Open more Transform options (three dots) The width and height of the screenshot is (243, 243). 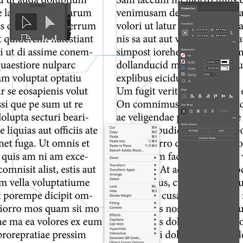(234, 42)
